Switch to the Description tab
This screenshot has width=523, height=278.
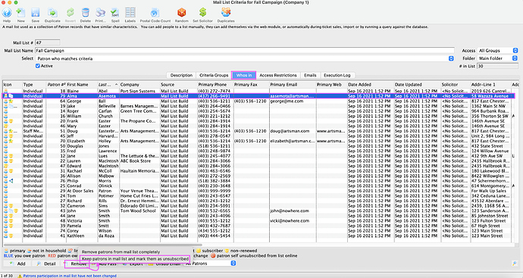click(181, 75)
